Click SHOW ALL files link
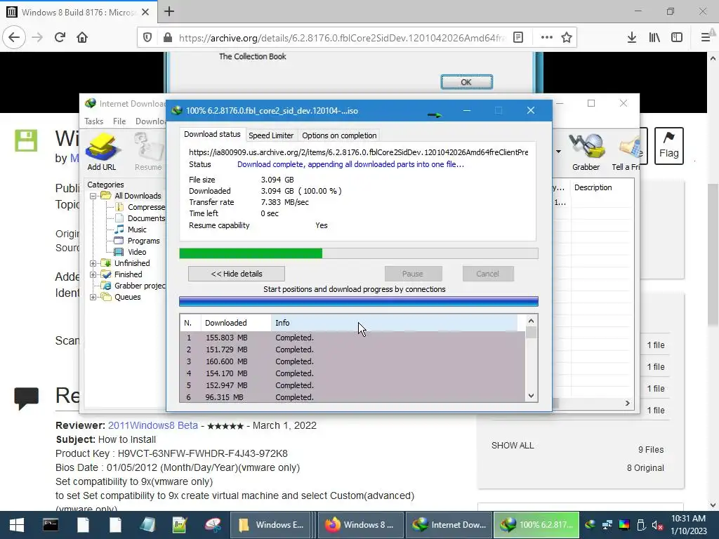Viewport: 719px width, 539px height. [512, 446]
